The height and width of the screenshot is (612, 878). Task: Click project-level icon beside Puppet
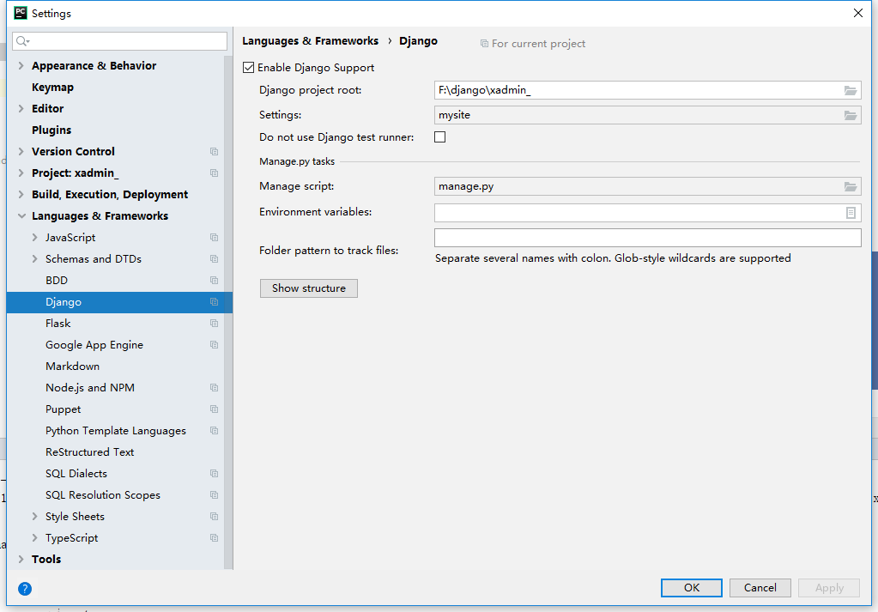click(x=214, y=409)
